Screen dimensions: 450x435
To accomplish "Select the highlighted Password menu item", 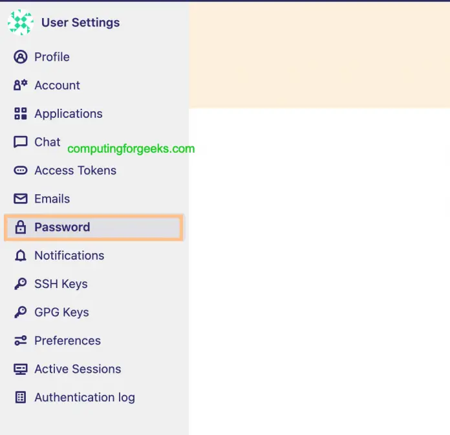I will [62, 227].
